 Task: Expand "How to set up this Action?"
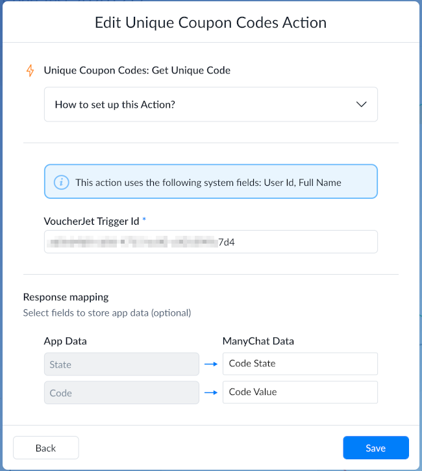click(x=211, y=105)
